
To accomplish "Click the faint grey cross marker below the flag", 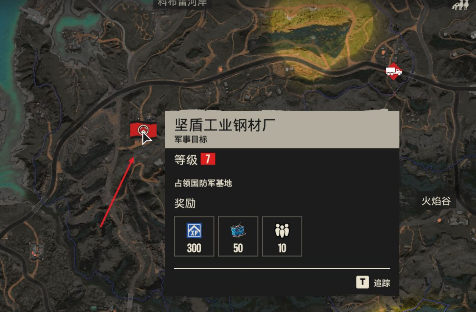I will (159, 162).
